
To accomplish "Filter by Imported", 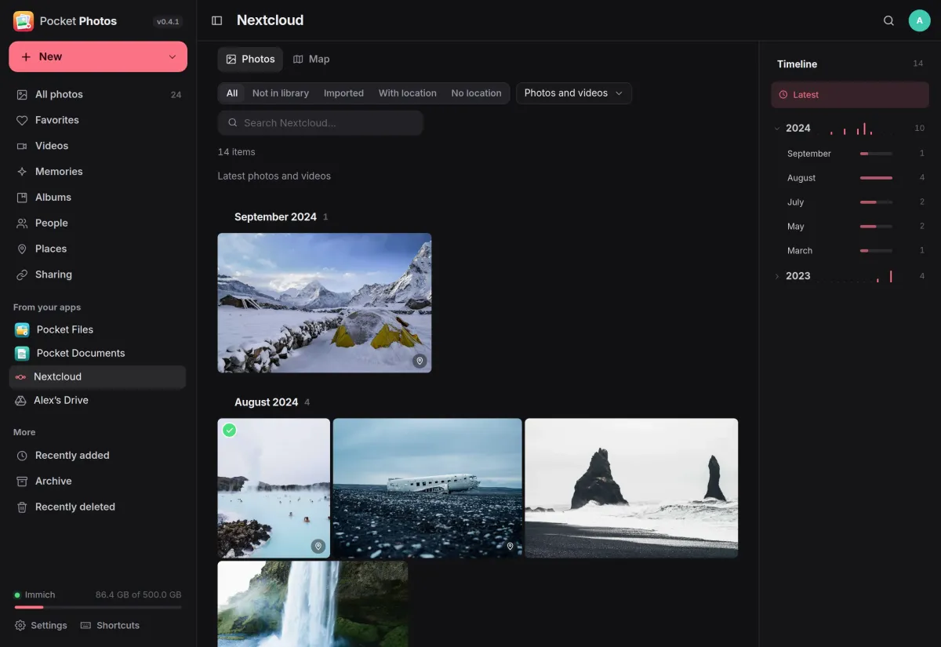I will [x=343, y=93].
